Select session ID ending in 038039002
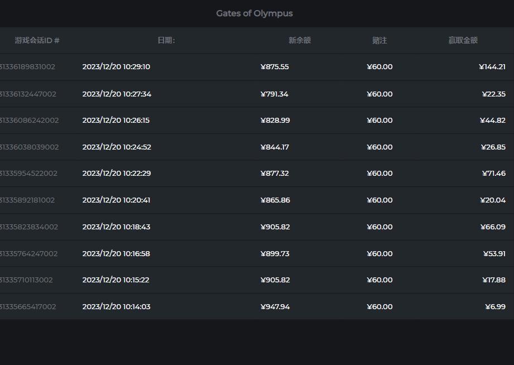Screen dimensions: 514x365 coord(30,147)
